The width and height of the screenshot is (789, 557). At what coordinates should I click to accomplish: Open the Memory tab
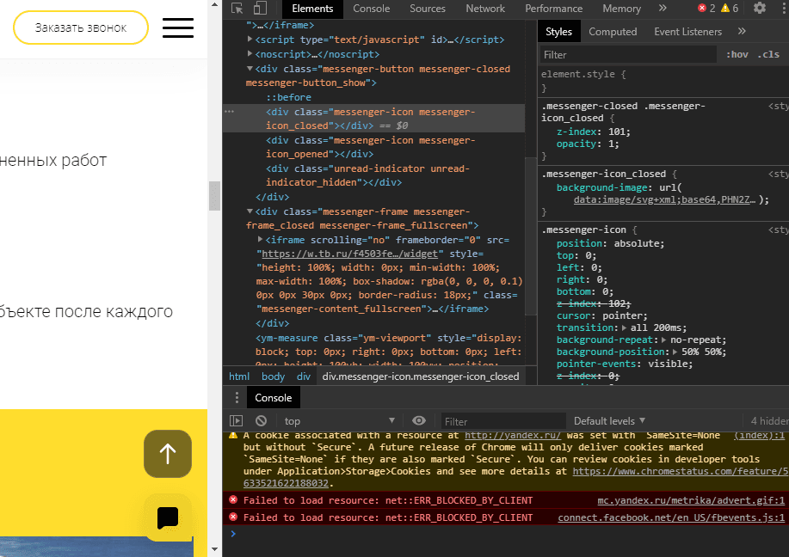(x=621, y=9)
